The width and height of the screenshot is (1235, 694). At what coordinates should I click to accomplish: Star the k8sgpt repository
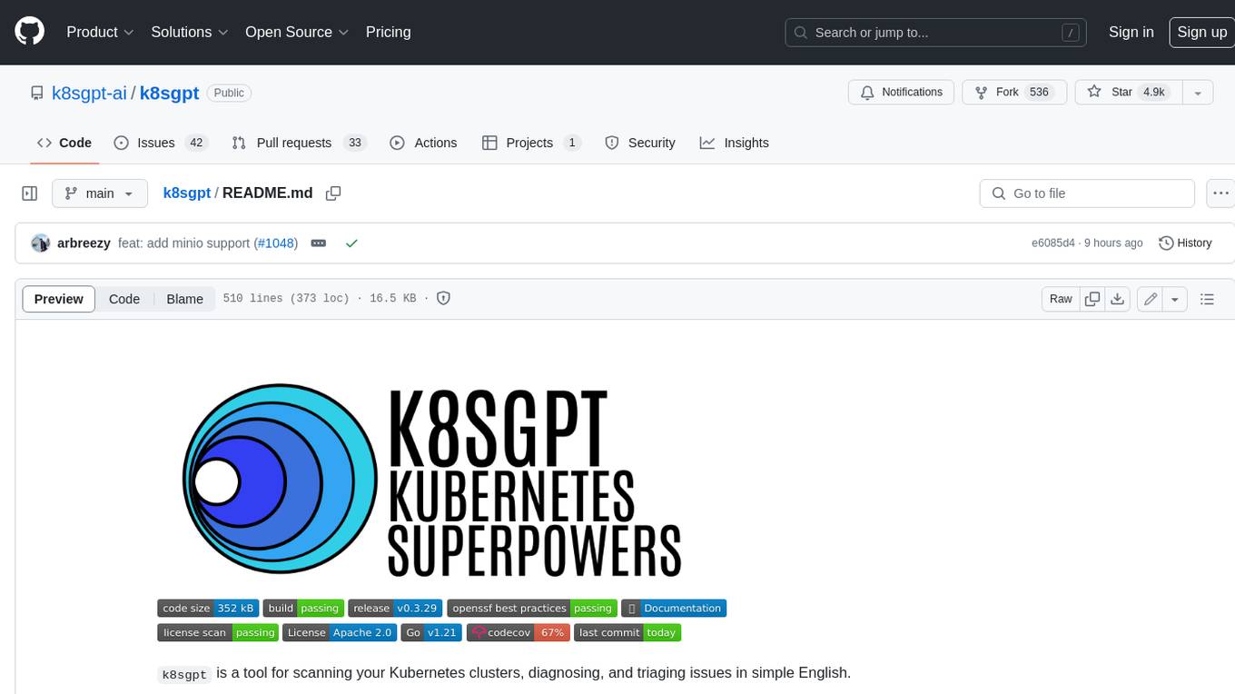[x=1128, y=93]
